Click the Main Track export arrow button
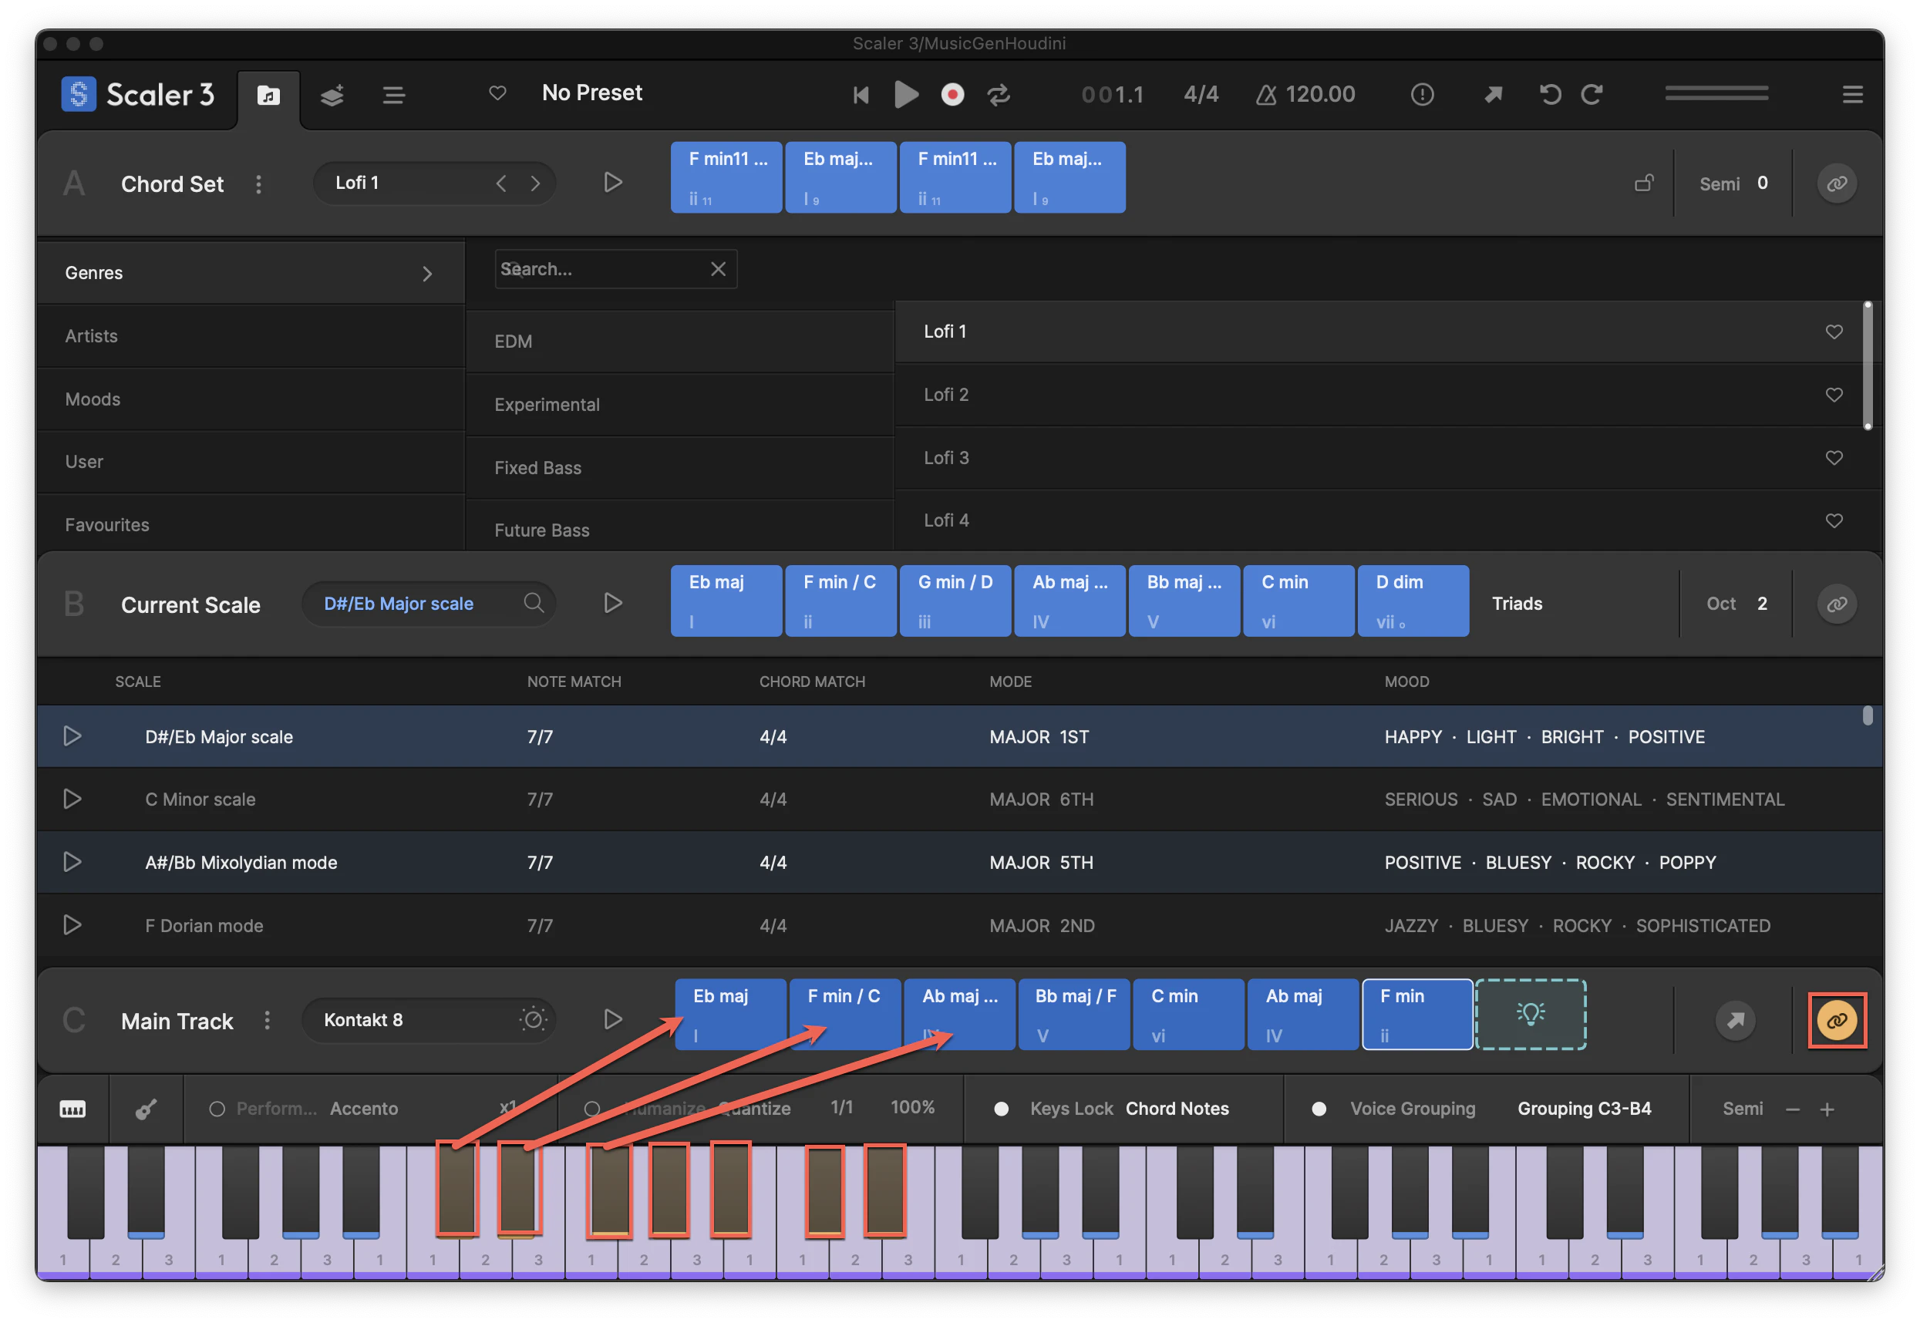 1735,1021
